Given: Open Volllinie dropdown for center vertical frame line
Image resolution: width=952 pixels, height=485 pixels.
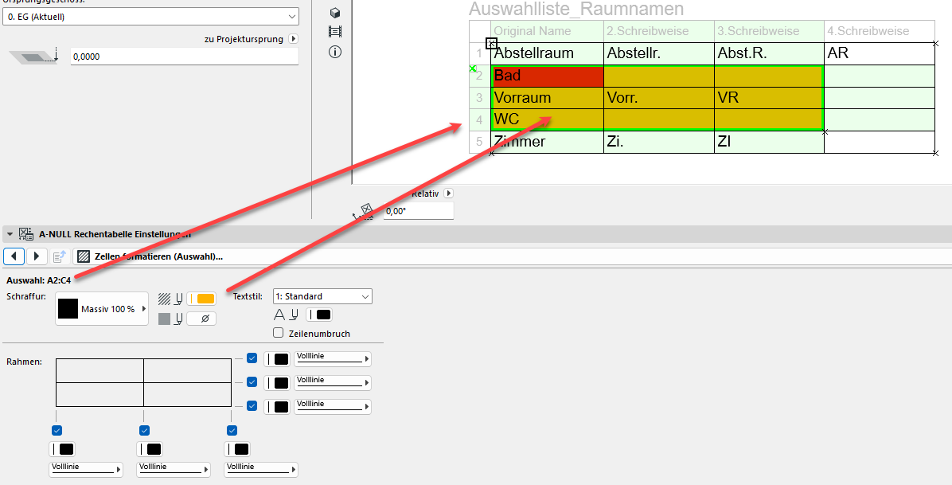Looking at the screenshot, I should point(173,469).
